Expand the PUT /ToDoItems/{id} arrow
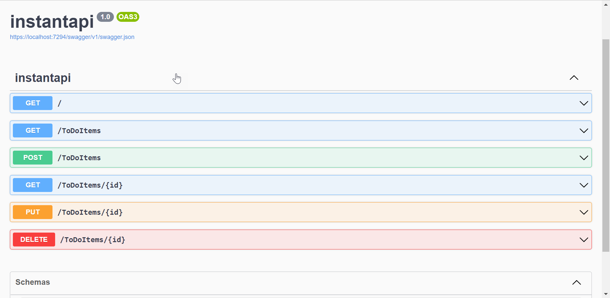 584,212
